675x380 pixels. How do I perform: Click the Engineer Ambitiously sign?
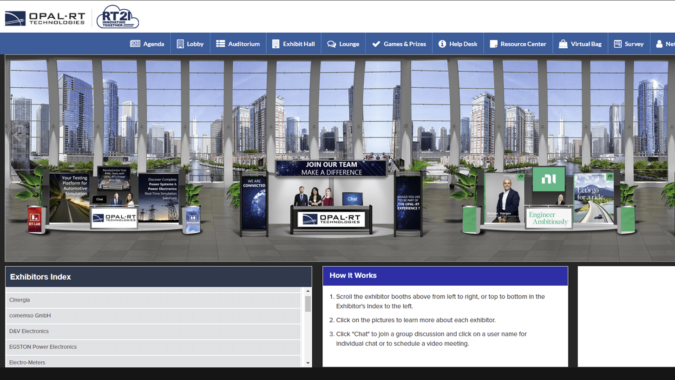(549, 218)
